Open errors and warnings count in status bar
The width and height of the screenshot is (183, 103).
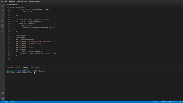pyautogui.click(x=13, y=102)
